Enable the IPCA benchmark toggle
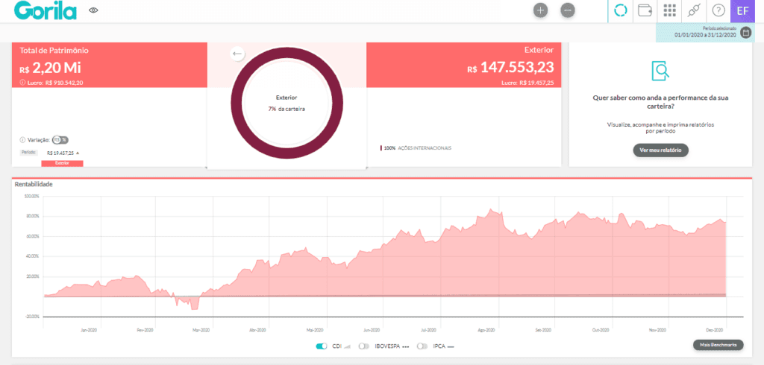 click(422, 346)
